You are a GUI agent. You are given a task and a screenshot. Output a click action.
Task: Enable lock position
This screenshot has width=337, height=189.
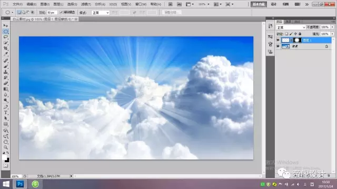[x=295, y=34]
